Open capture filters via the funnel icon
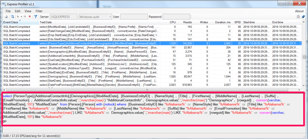Screen dimensions: 308x139 [36, 17]
